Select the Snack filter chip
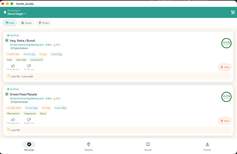The image size is (237, 154). pos(26,23)
